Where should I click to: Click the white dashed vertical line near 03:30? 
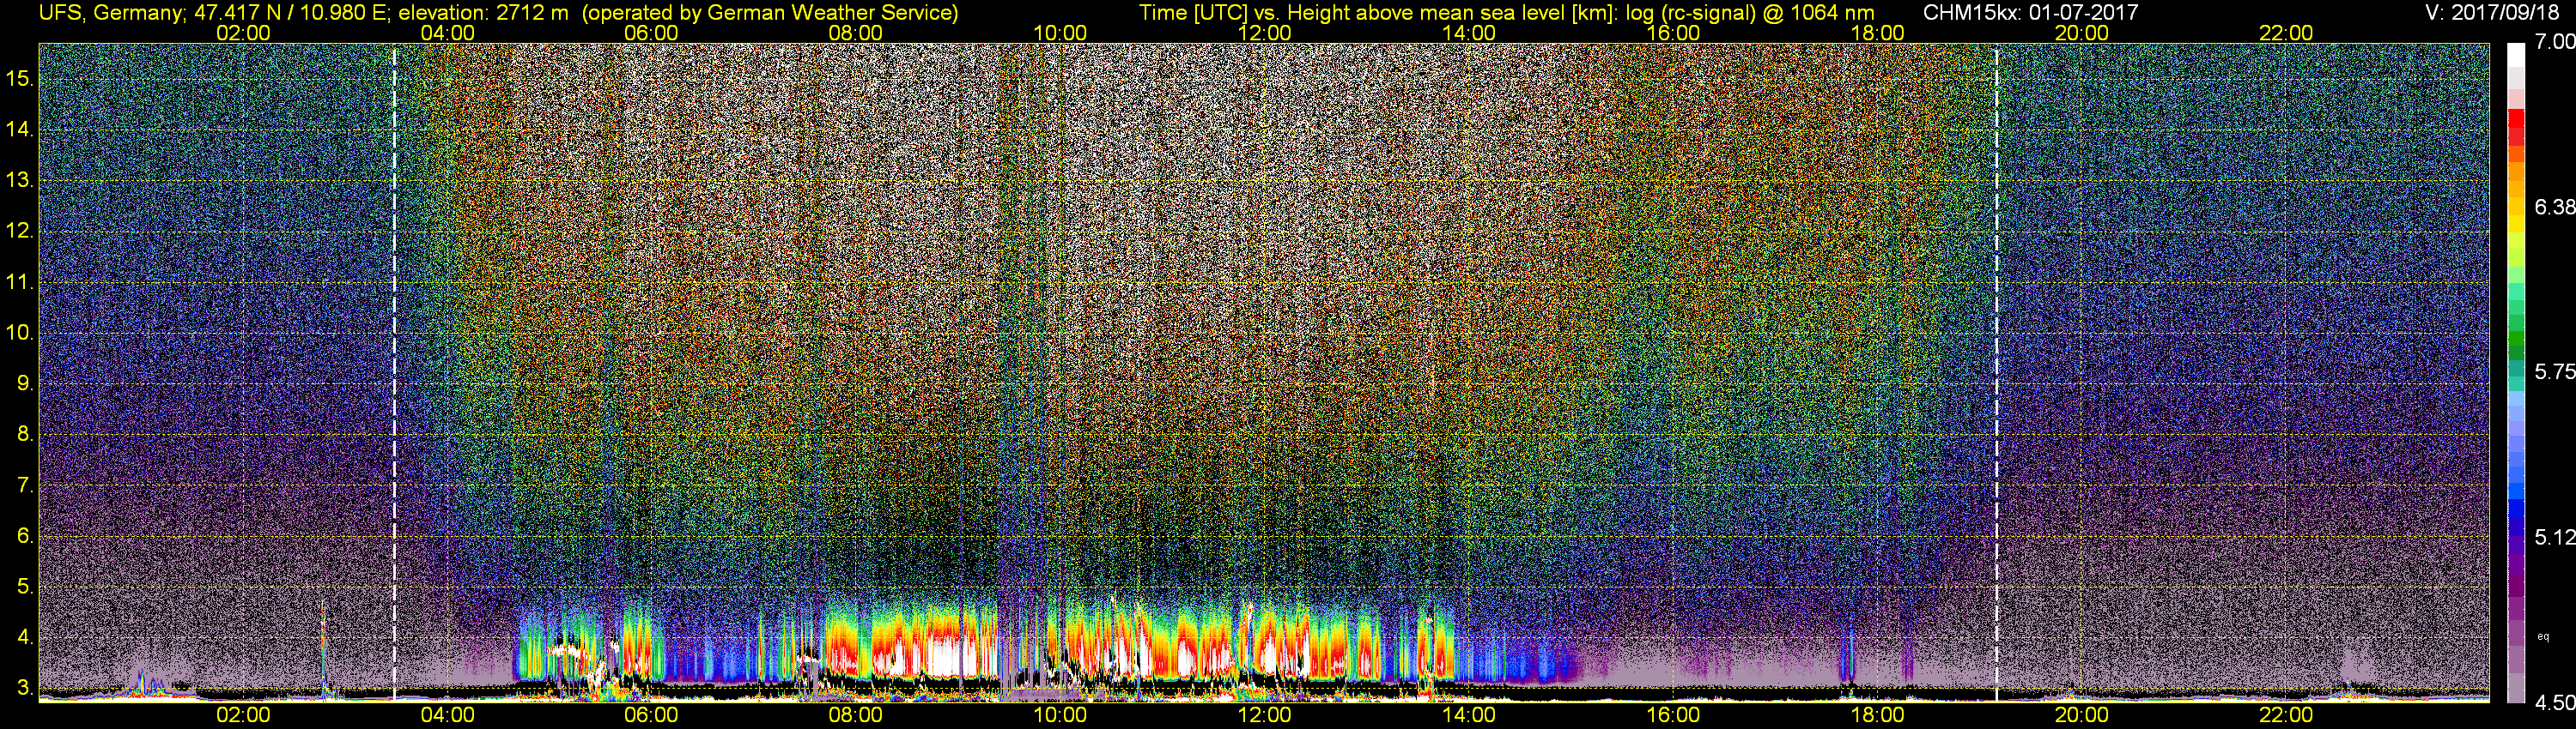[394, 370]
